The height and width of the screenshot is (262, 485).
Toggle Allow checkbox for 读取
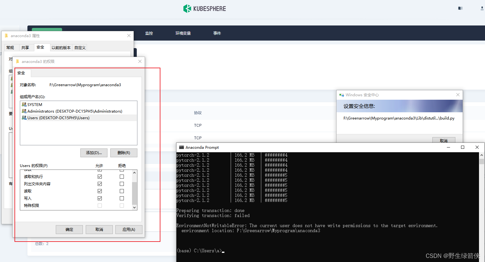coord(100,191)
